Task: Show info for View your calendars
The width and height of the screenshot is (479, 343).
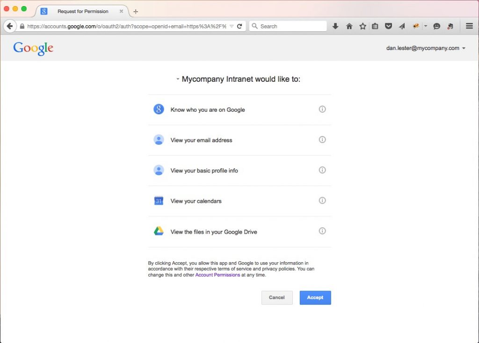Action: point(322,200)
